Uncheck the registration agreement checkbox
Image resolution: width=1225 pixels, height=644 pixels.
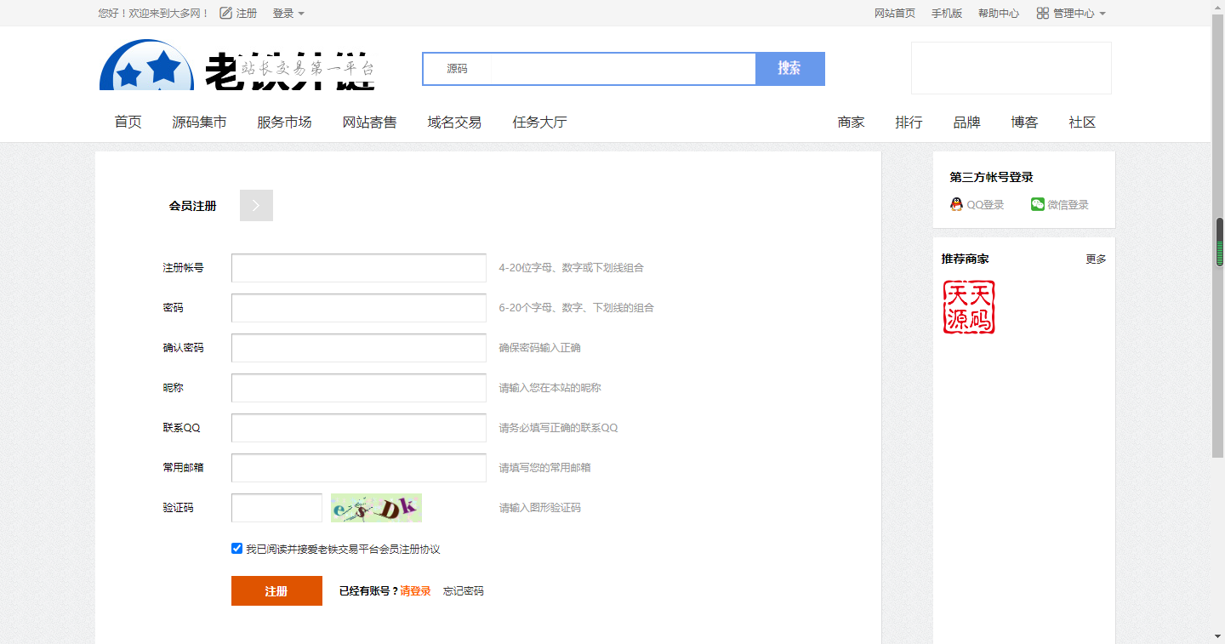237,549
